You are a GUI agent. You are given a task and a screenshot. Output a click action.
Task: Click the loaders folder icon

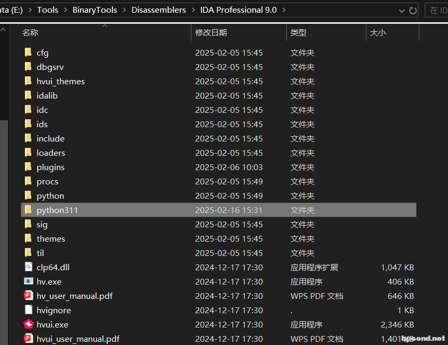pyautogui.click(x=28, y=153)
